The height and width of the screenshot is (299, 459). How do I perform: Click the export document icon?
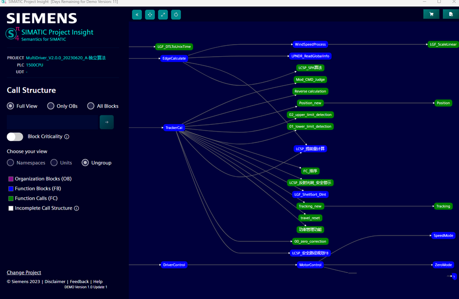(x=451, y=14)
